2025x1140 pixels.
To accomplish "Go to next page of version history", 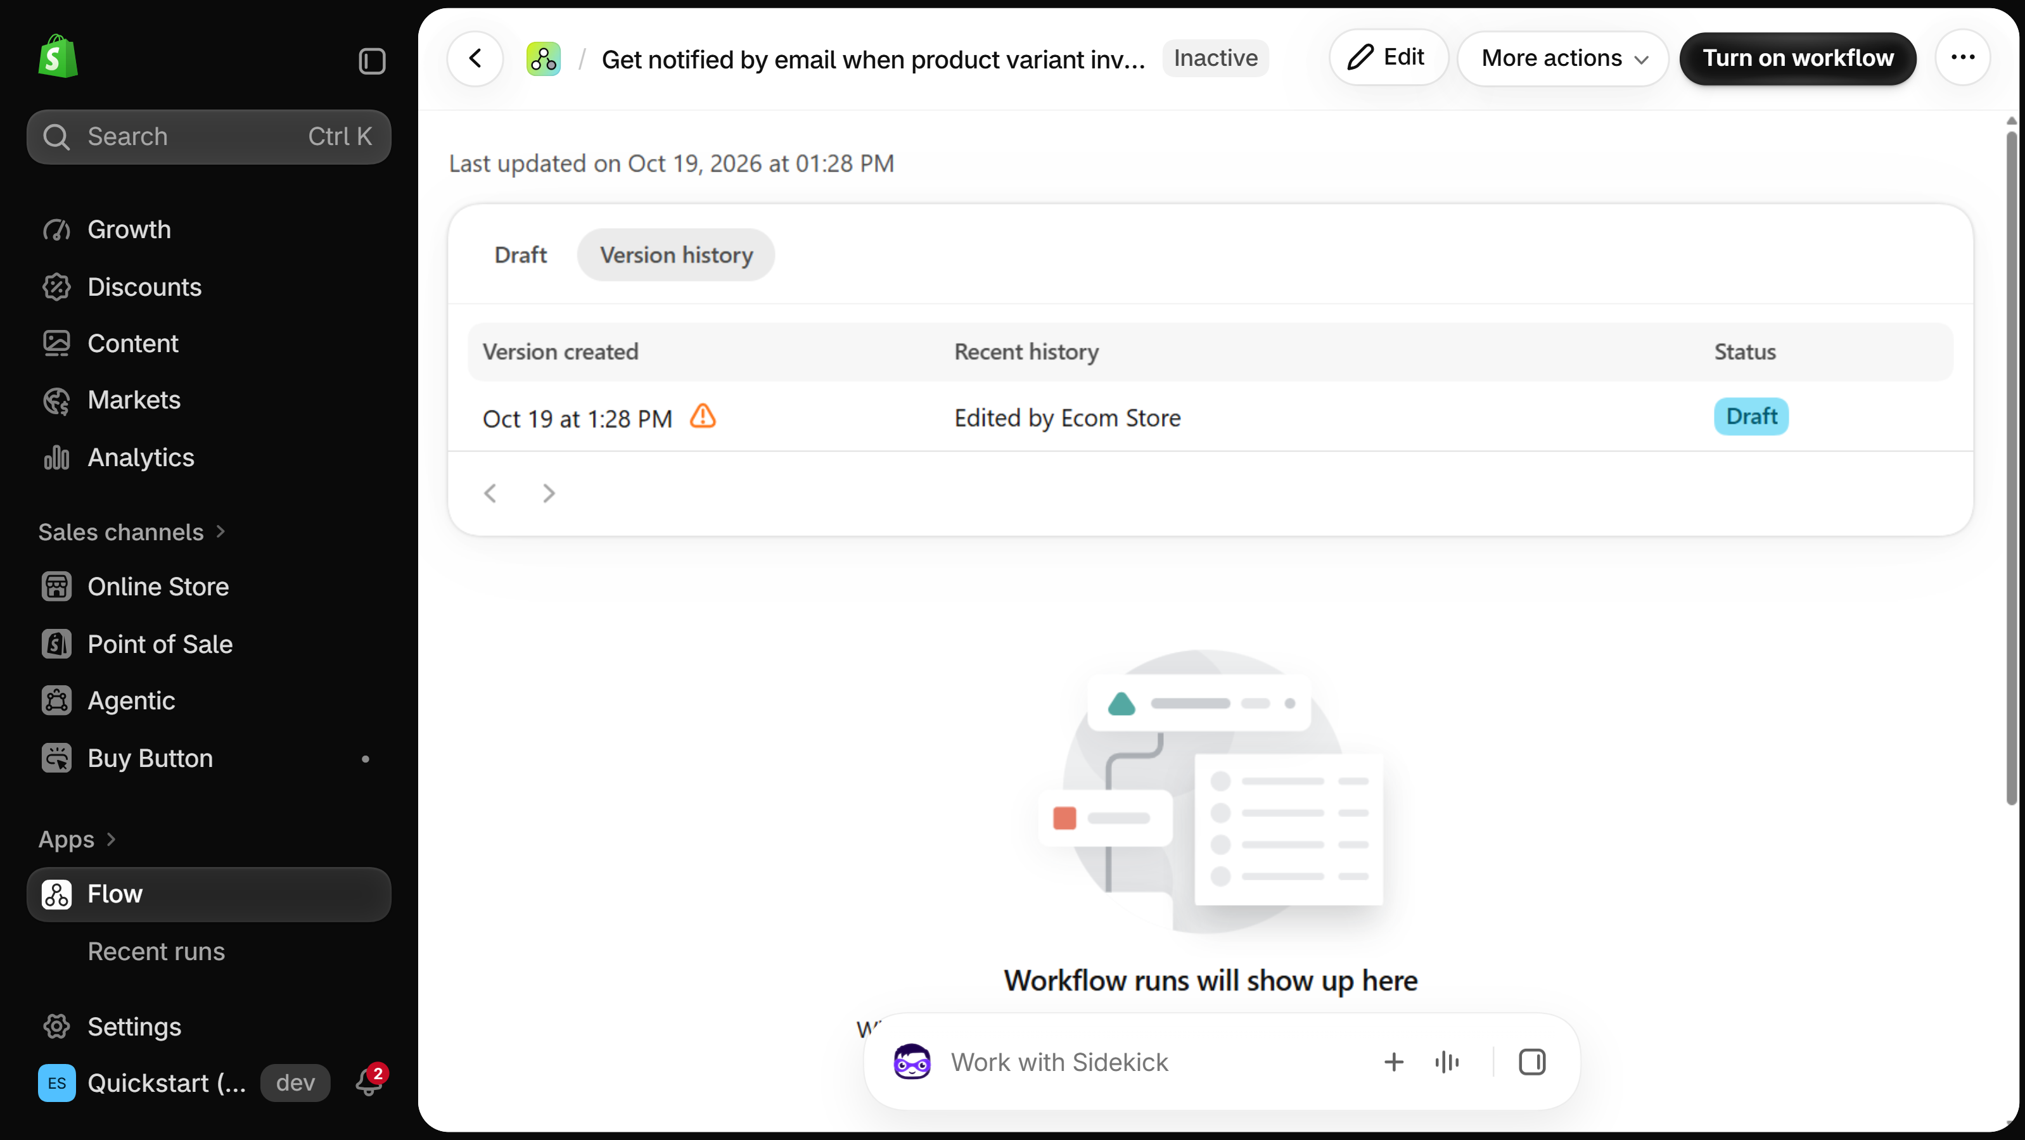I will point(549,493).
